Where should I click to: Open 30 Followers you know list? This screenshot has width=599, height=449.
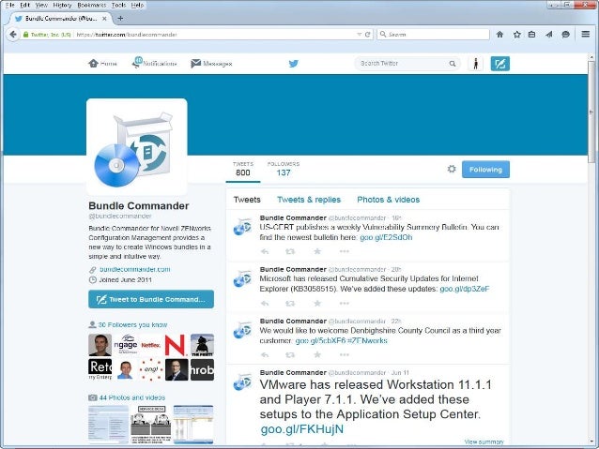pyautogui.click(x=132, y=324)
